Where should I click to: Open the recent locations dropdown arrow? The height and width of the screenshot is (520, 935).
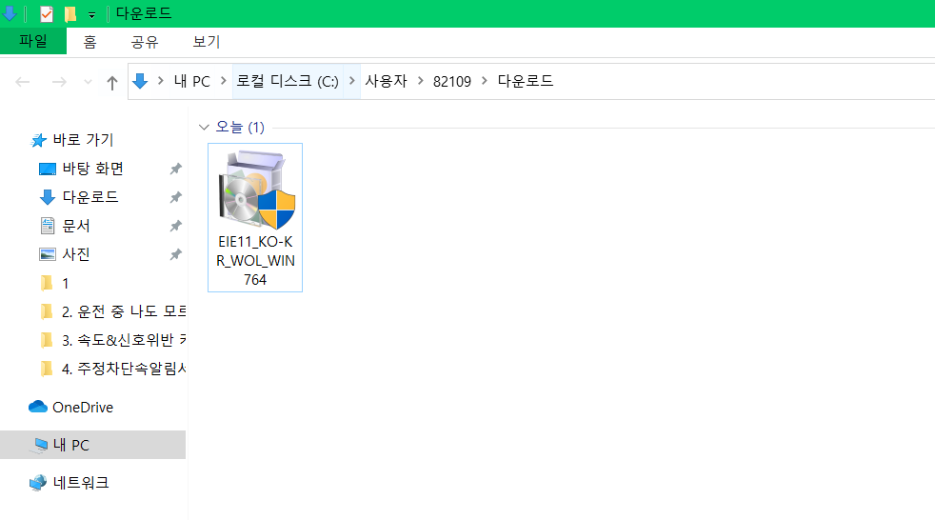(x=88, y=82)
